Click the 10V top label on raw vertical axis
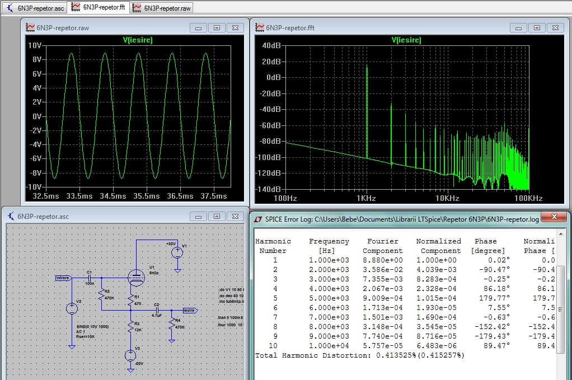 [x=35, y=45]
